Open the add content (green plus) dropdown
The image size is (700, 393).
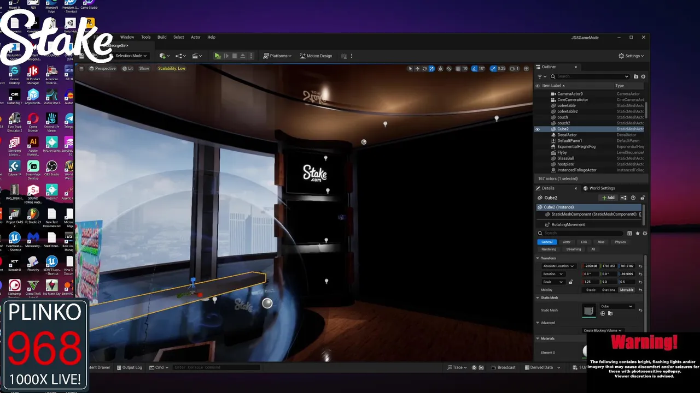(x=164, y=56)
